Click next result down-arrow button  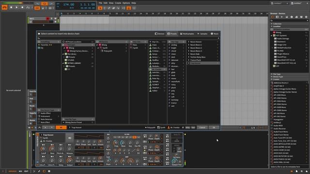52,128
